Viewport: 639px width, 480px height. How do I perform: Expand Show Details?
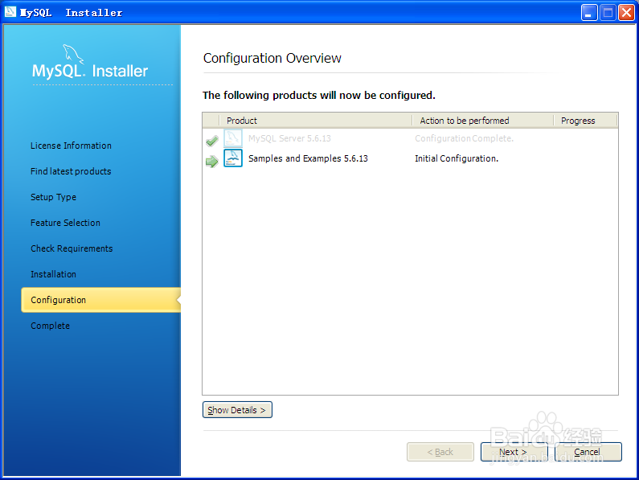point(237,410)
